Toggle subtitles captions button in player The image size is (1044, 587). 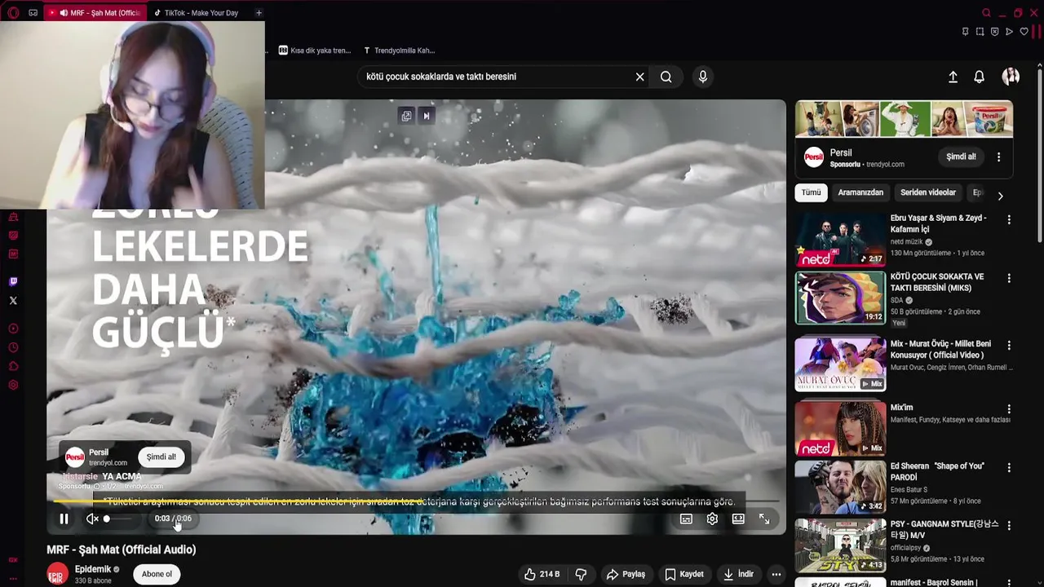[x=686, y=519]
